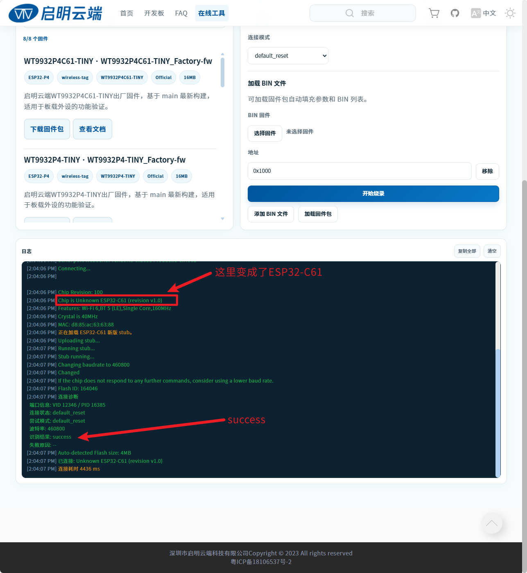Viewport: 527px width, 573px height.
Task: Click the wireless-tag tag under WT9932P4-TINY
Action: point(75,176)
